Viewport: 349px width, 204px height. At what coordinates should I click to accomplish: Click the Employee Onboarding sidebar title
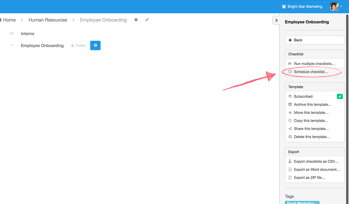(307, 22)
